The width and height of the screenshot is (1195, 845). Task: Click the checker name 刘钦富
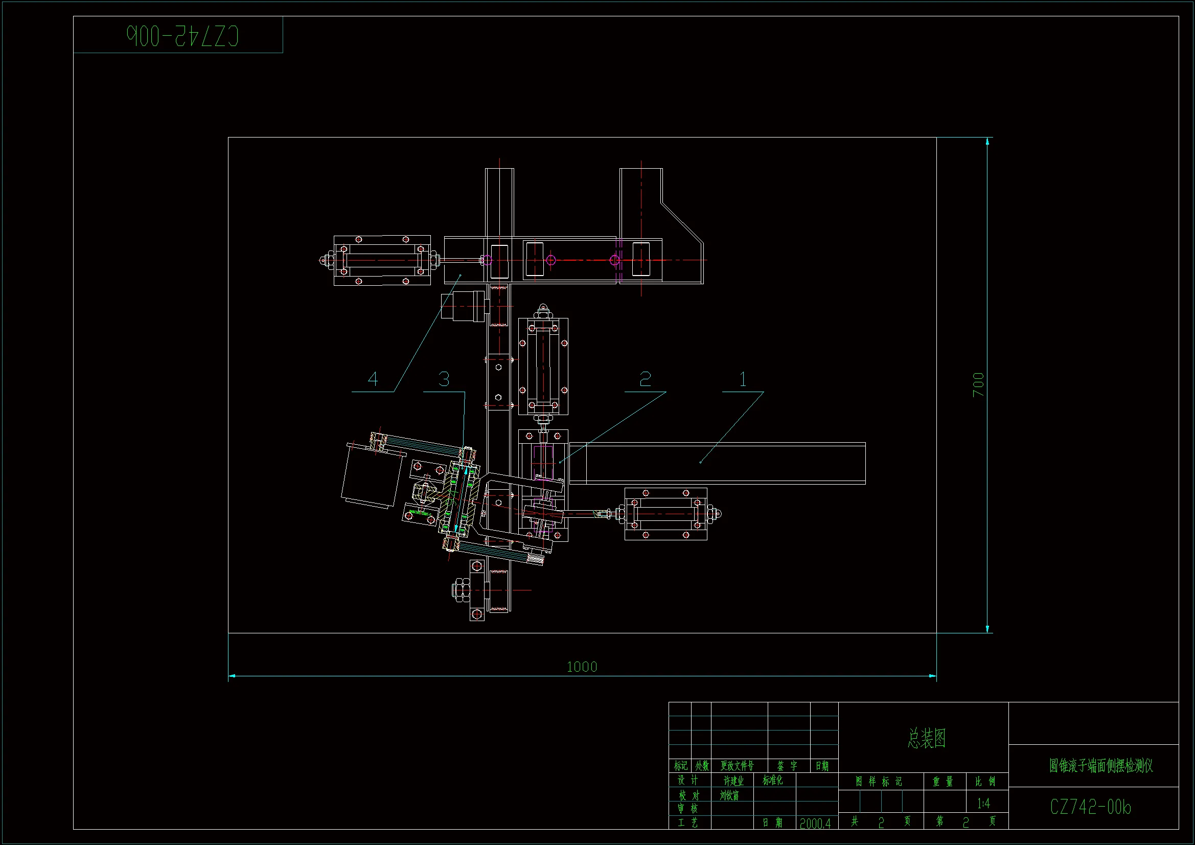pos(729,795)
